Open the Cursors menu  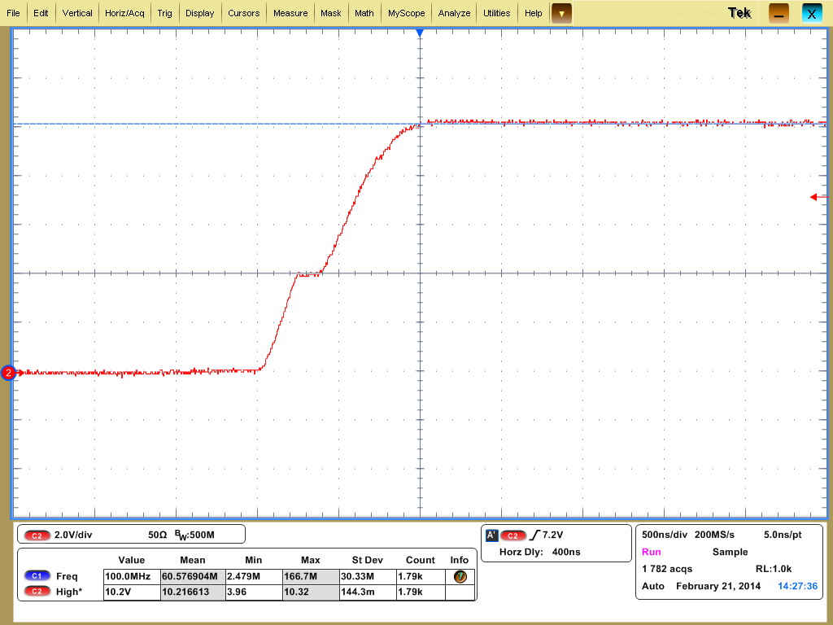coord(246,12)
